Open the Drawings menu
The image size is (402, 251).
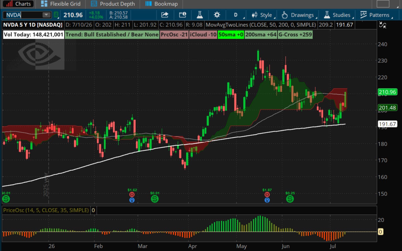(x=299, y=15)
